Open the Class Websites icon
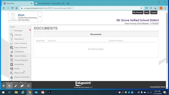 pos(12,47)
